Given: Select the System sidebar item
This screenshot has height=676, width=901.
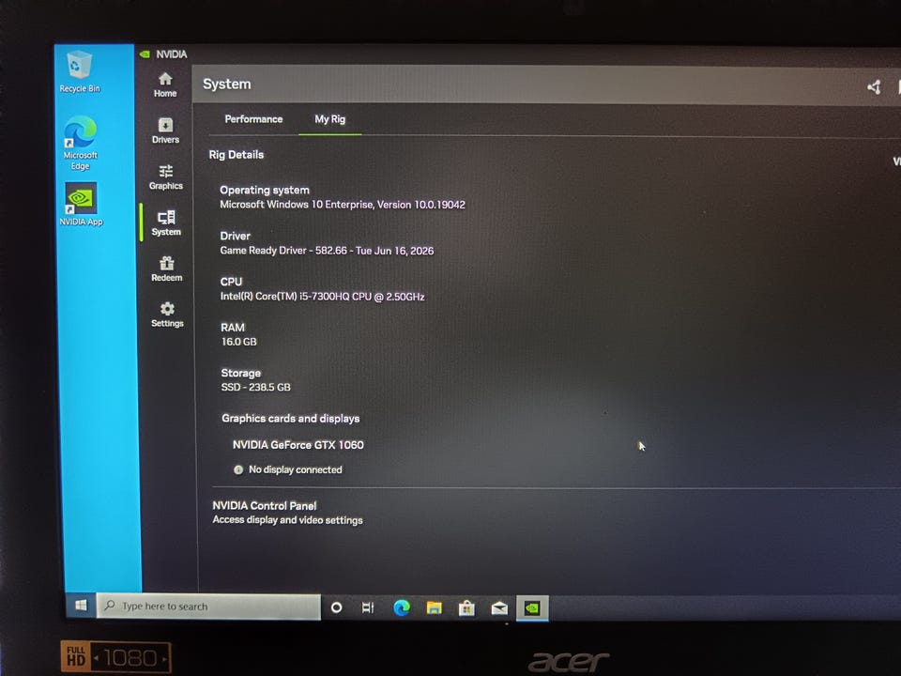Looking at the screenshot, I should tap(166, 223).
